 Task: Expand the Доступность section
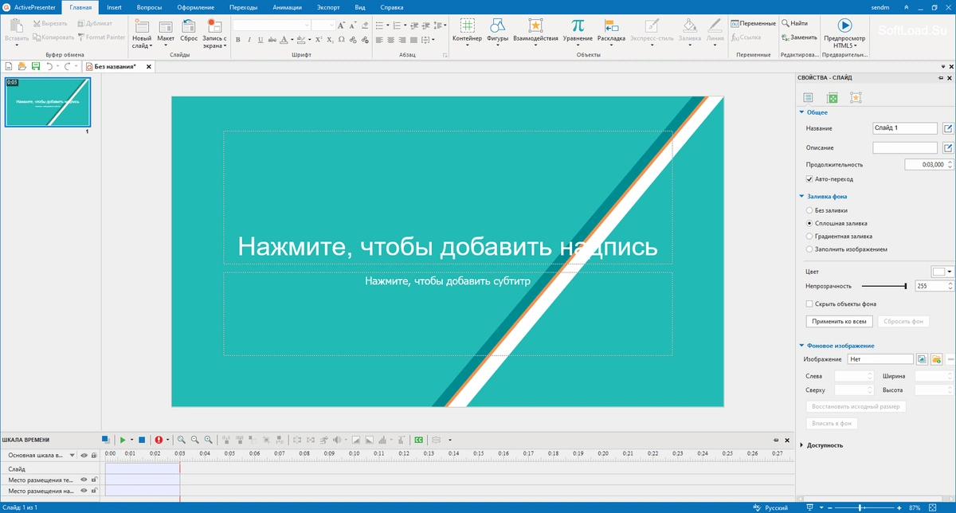click(x=801, y=445)
